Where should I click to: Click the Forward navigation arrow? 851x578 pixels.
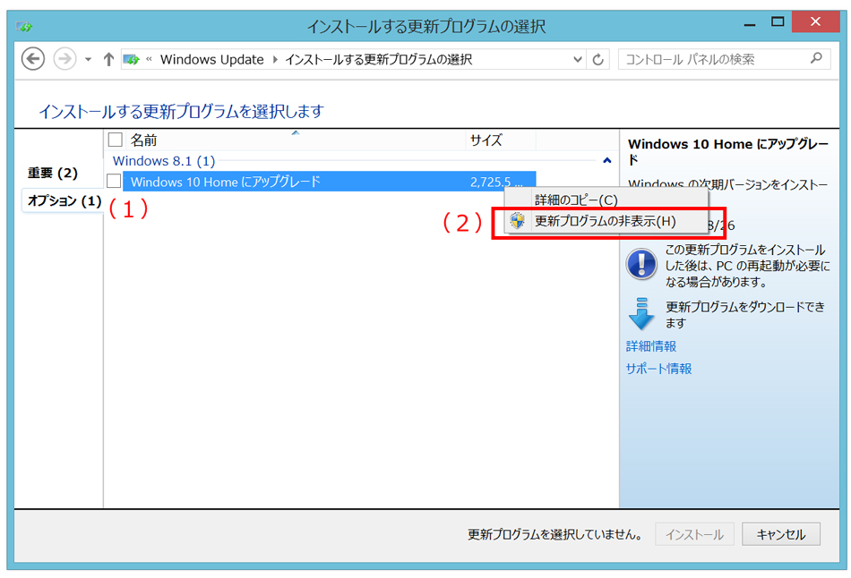point(64,58)
